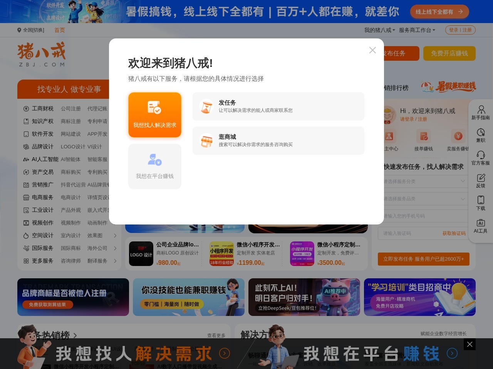
Task: Open the 品牌设计 category
Action: point(42,147)
